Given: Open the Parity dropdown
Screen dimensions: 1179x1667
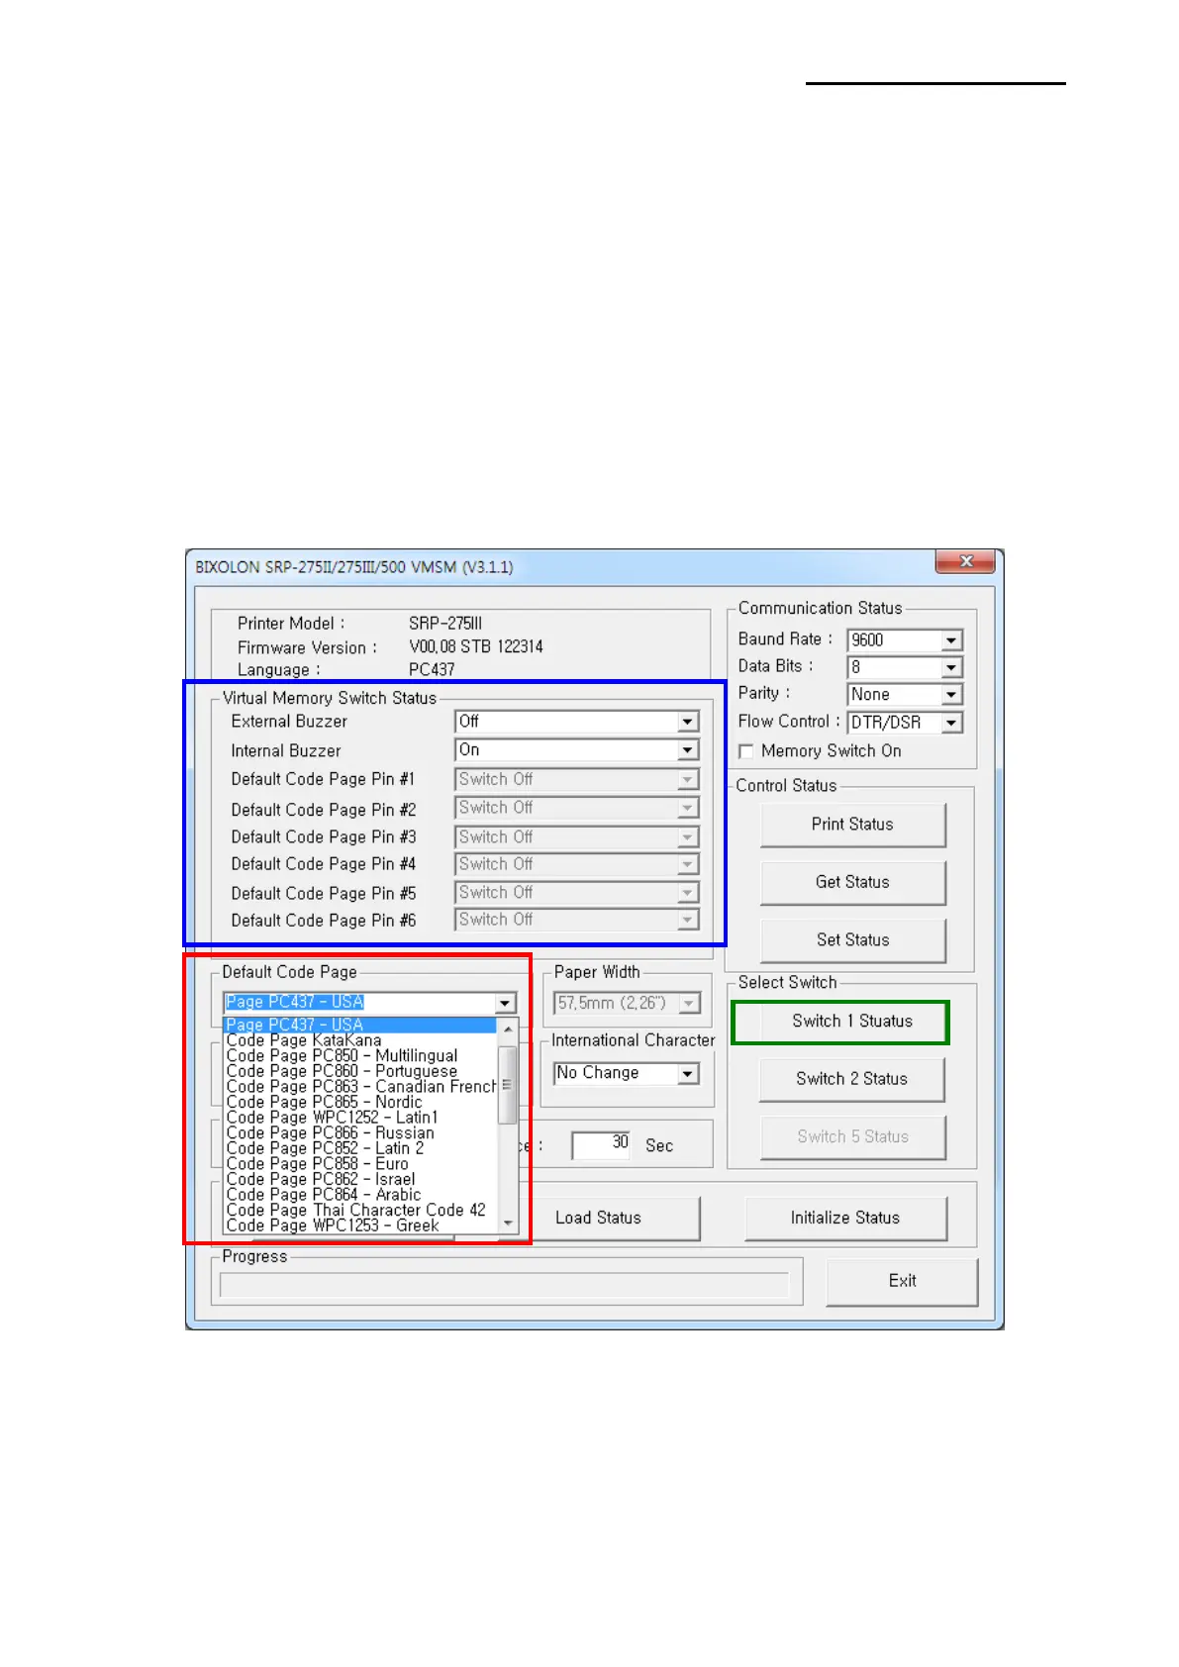Looking at the screenshot, I should click(x=904, y=695).
